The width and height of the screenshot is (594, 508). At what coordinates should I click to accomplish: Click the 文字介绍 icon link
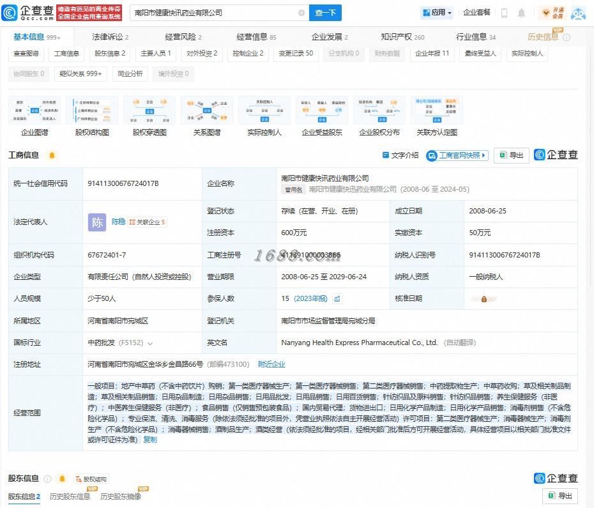pyautogui.click(x=400, y=155)
